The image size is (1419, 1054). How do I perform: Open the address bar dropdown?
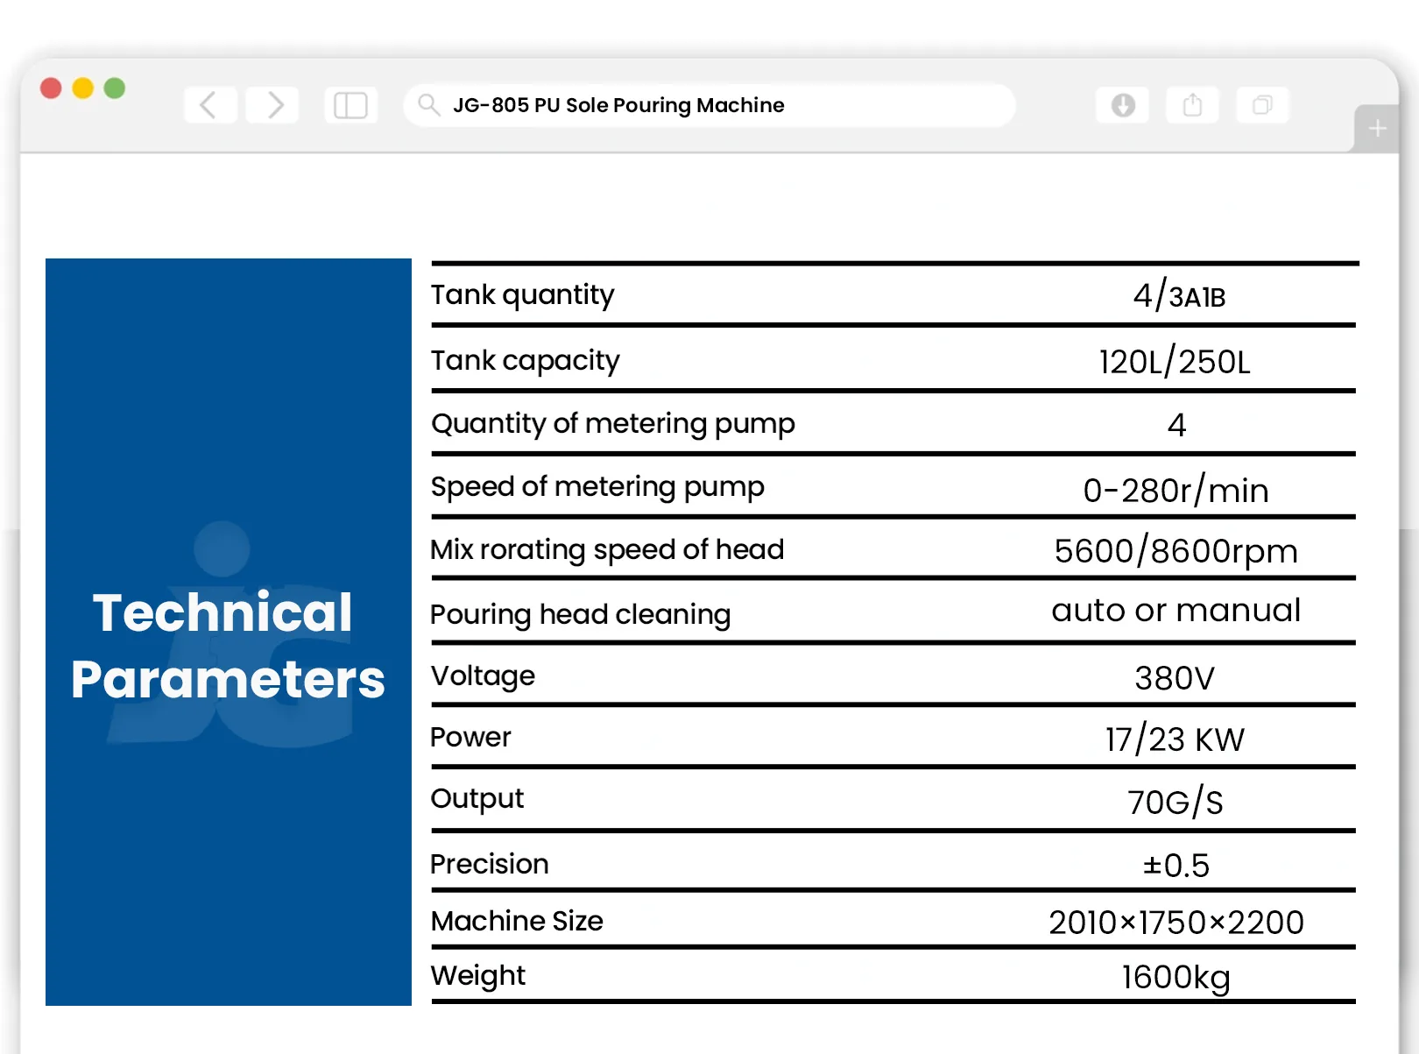click(708, 105)
